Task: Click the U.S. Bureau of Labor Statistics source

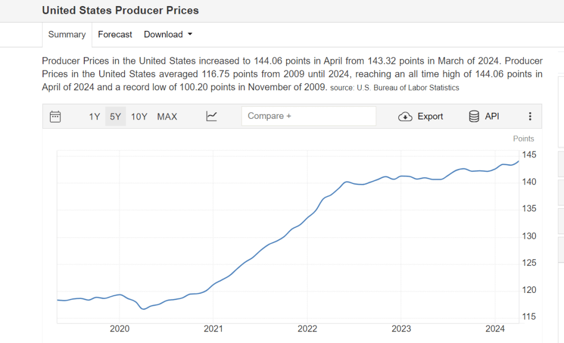Action: click(408, 88)
